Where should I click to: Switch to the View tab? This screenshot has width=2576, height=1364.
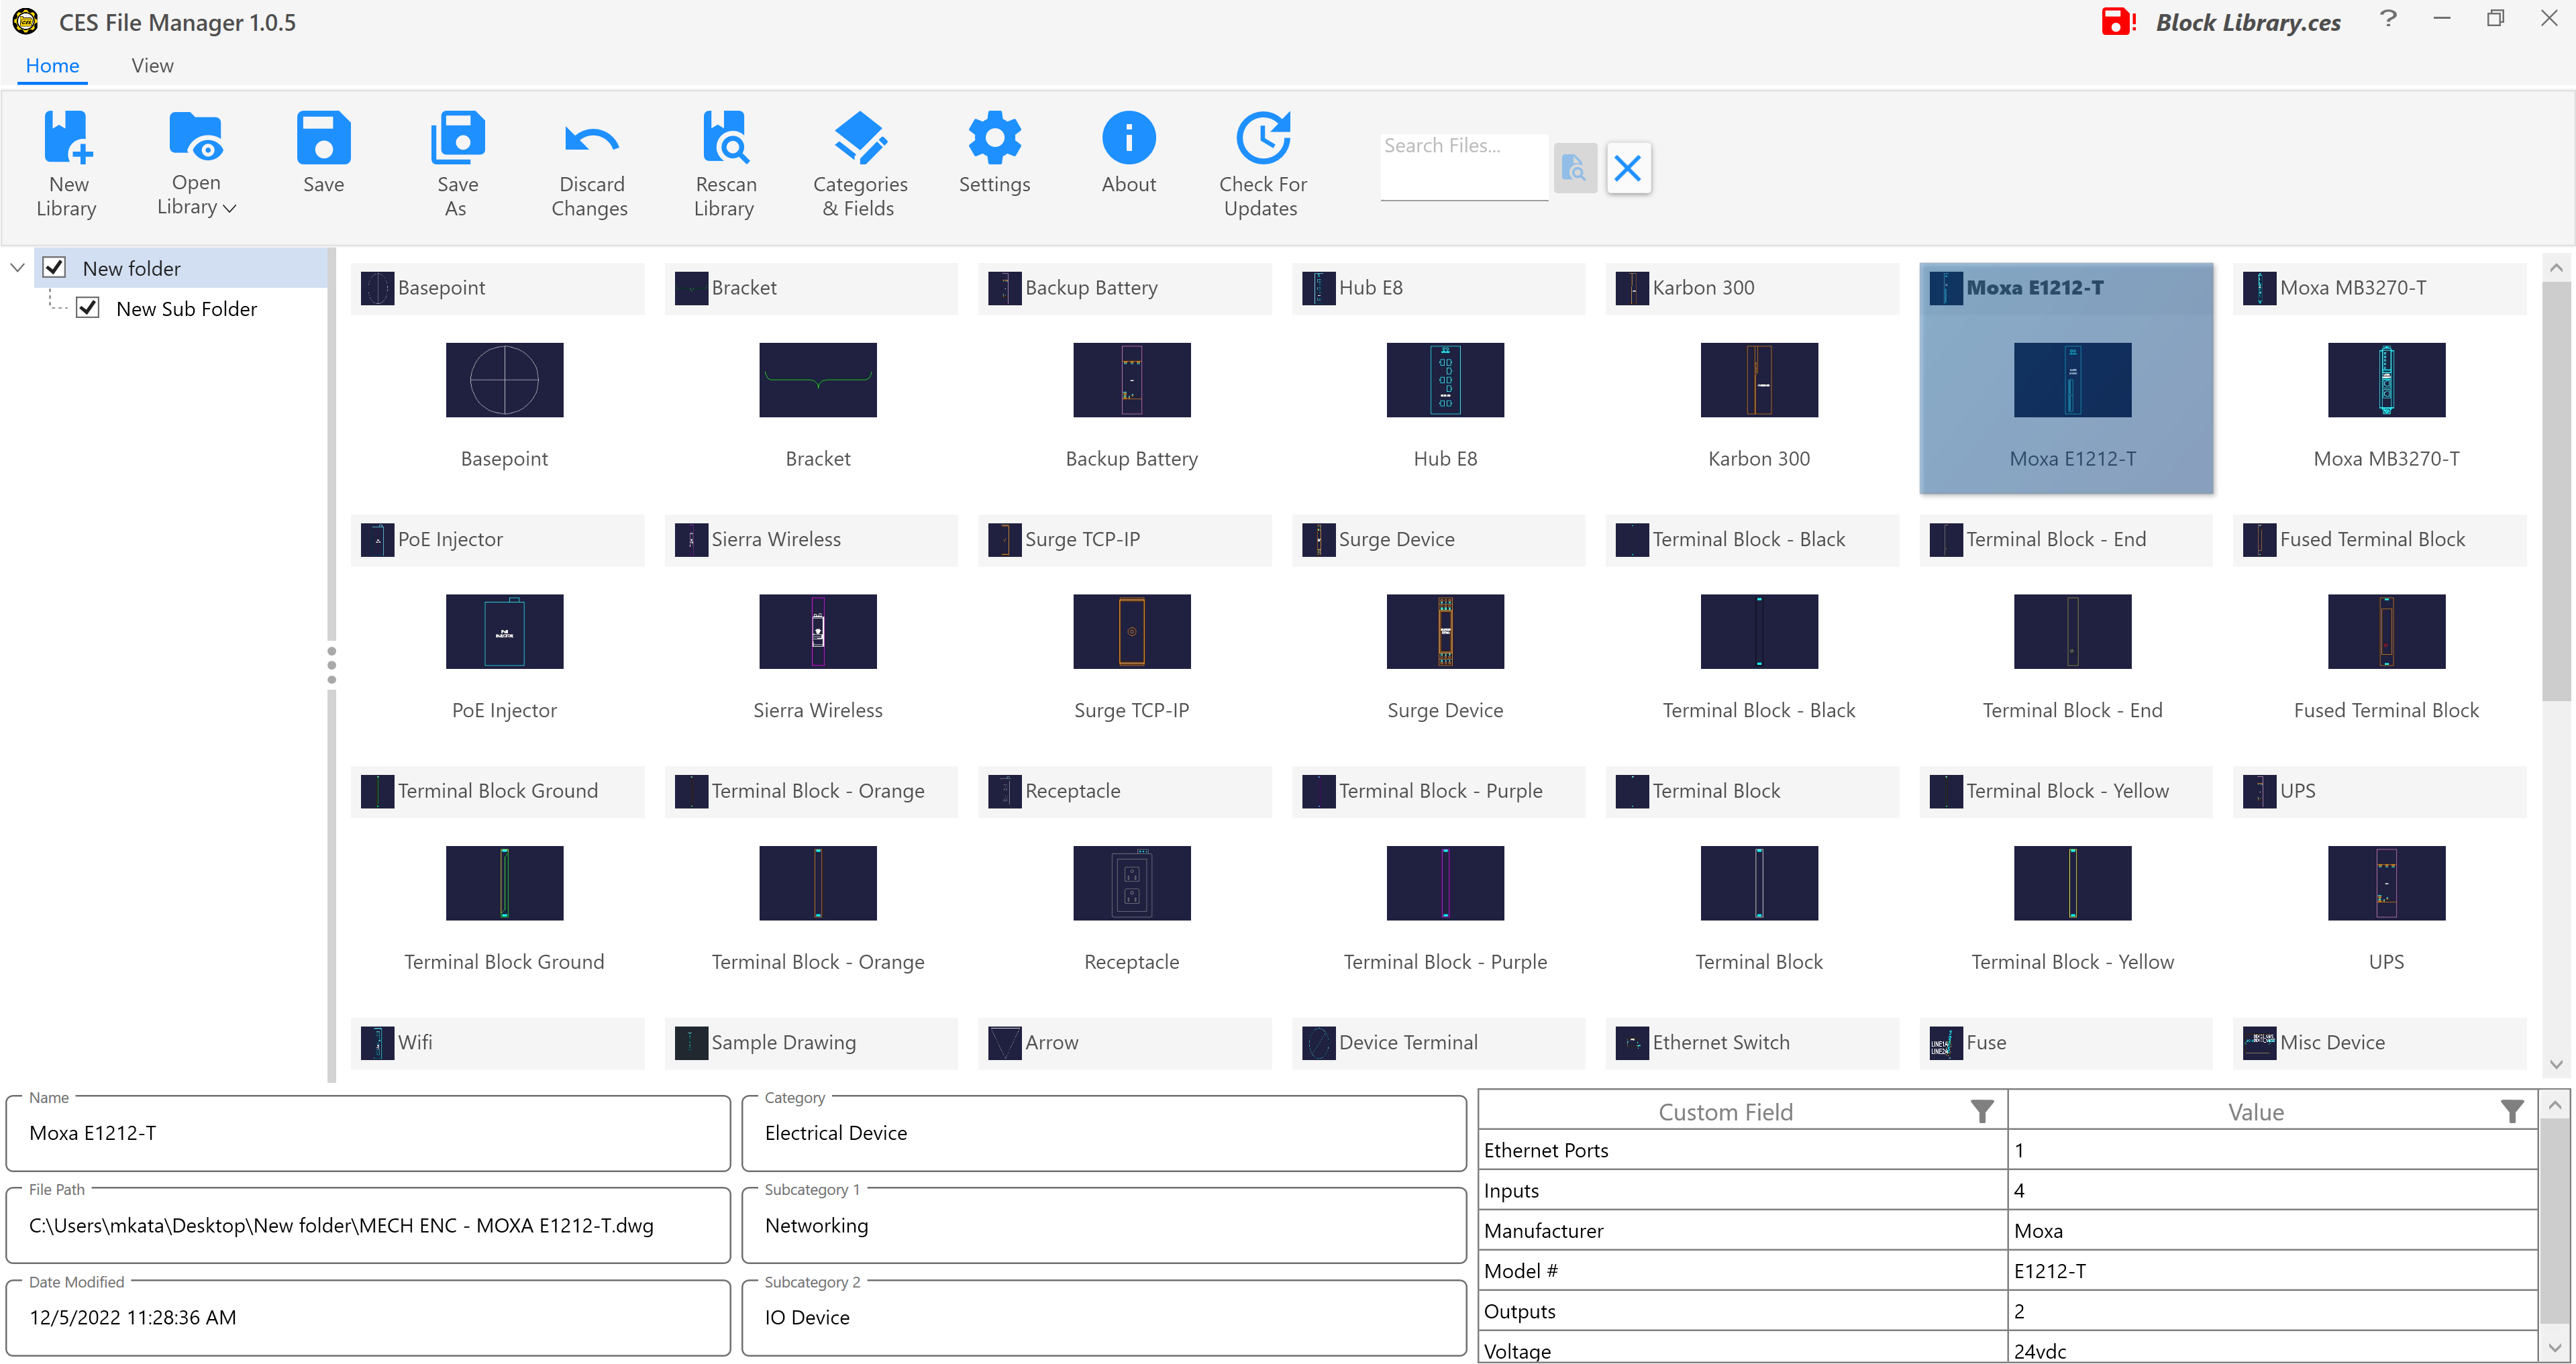(x=152, y=66)
